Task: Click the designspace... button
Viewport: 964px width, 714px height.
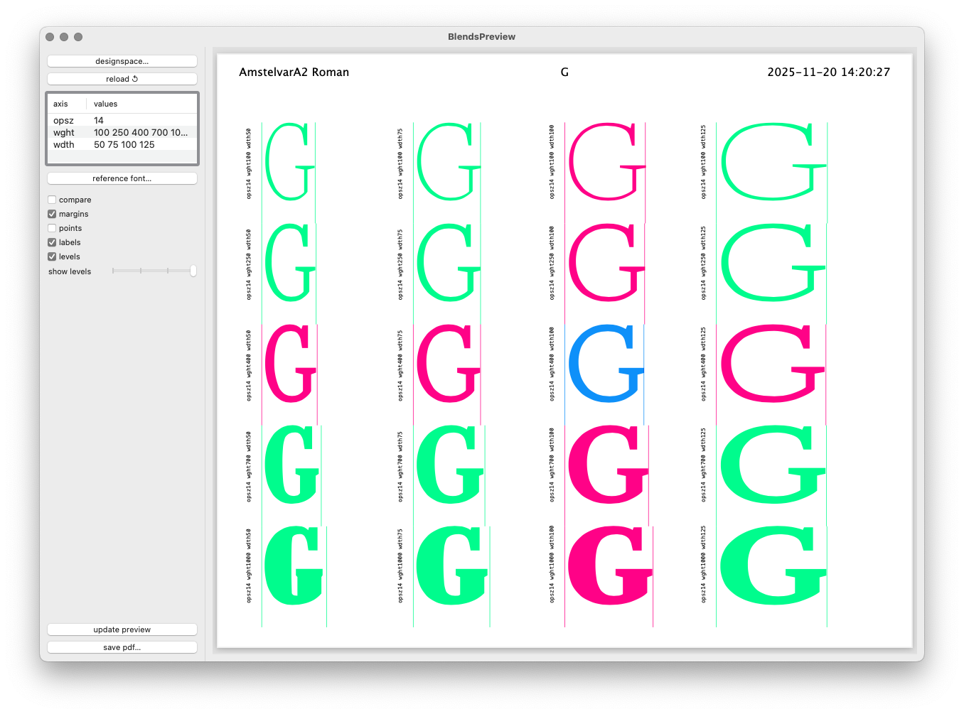Action: point(122,61)
